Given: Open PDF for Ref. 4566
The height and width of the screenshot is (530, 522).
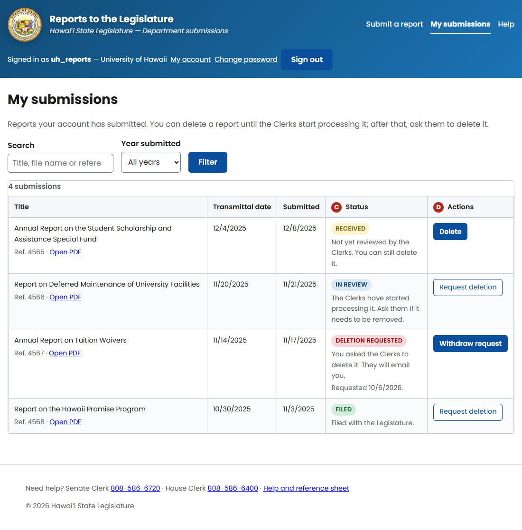Looking at the screenshot, I should (65, 297).
